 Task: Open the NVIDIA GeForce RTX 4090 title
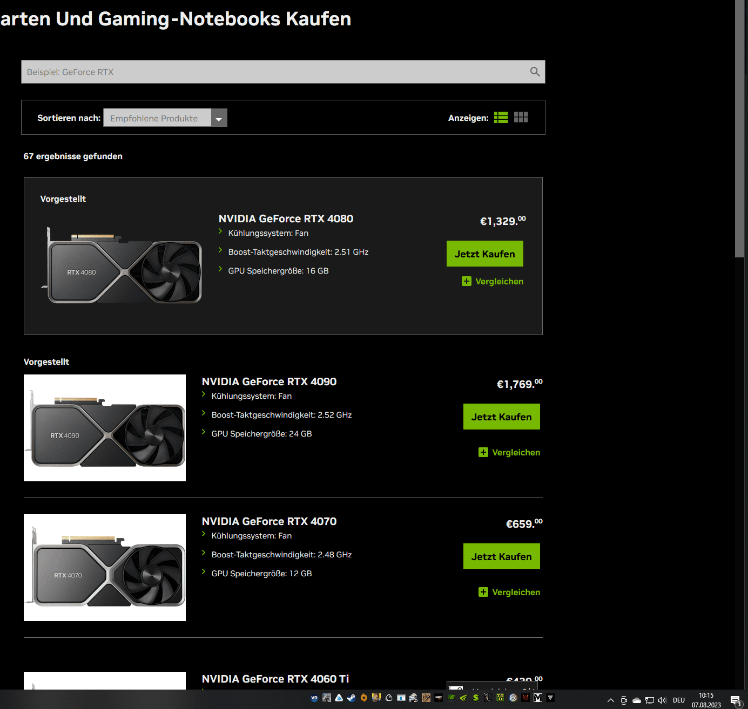point(269,381)
